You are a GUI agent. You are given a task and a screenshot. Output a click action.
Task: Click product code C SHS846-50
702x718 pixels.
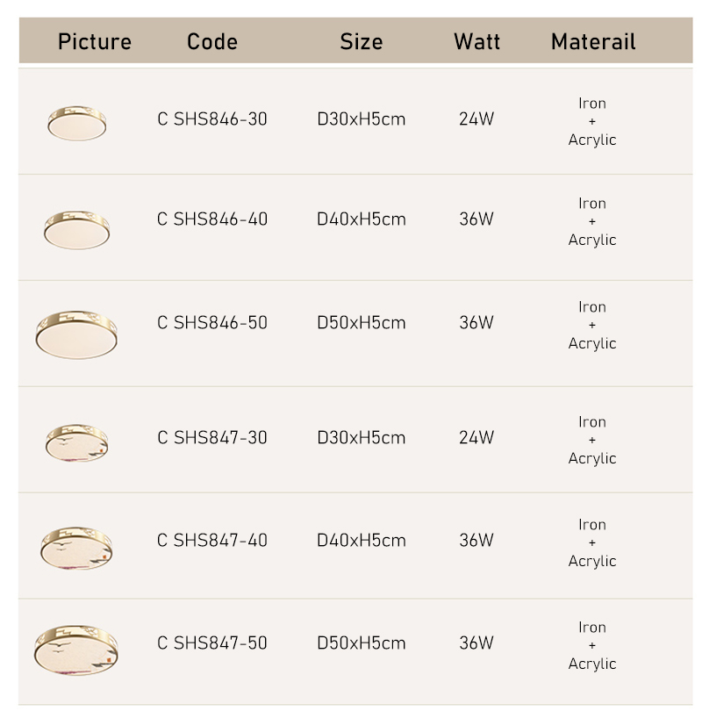(x=212, y=323)
